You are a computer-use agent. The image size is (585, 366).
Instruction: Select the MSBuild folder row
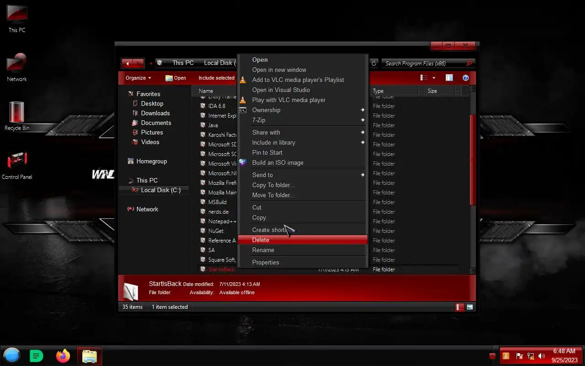click(x=217, y=202)
